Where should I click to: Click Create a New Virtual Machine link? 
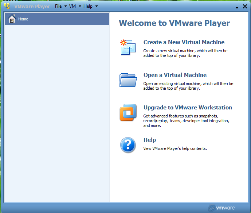pyautogui.click(x=184, y=42)
